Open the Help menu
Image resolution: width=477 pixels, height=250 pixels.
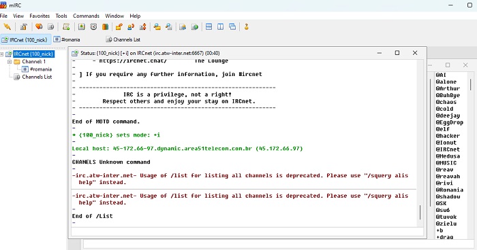135,16
